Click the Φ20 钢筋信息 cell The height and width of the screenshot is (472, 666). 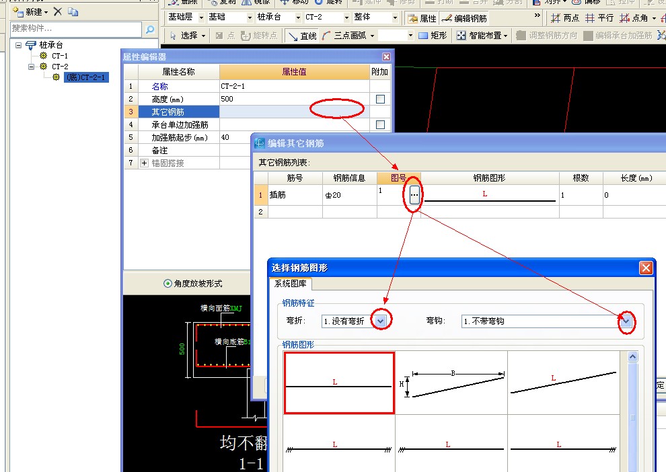(x=350, y=195)
